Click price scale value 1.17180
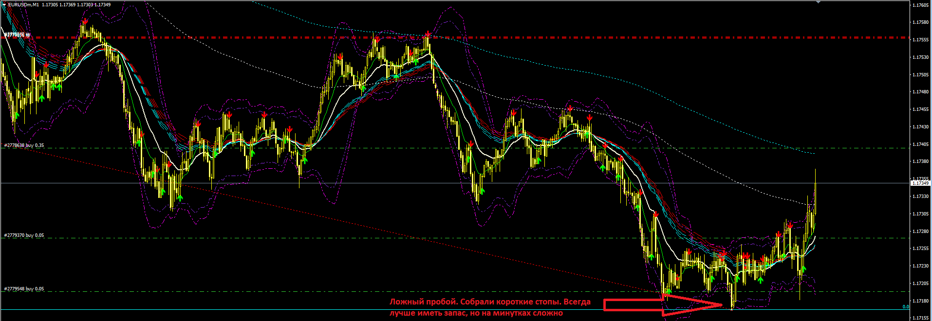 (x=921, y=301)
